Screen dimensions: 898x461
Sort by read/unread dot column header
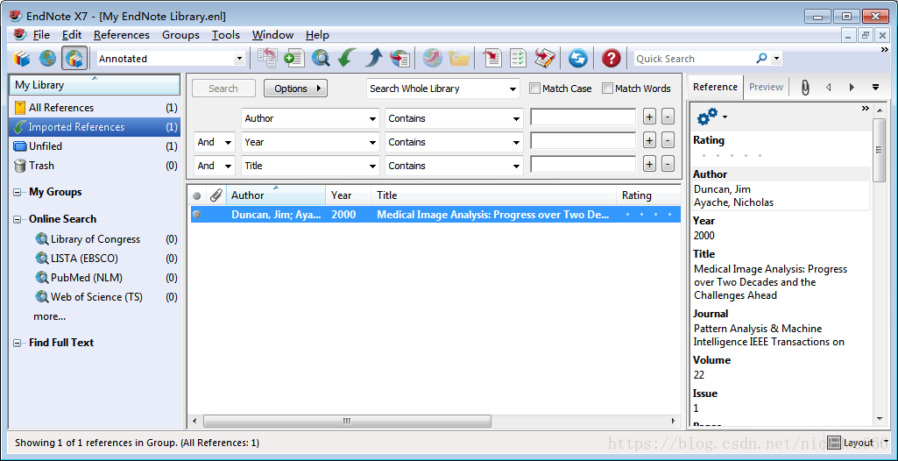coord(197,195)
